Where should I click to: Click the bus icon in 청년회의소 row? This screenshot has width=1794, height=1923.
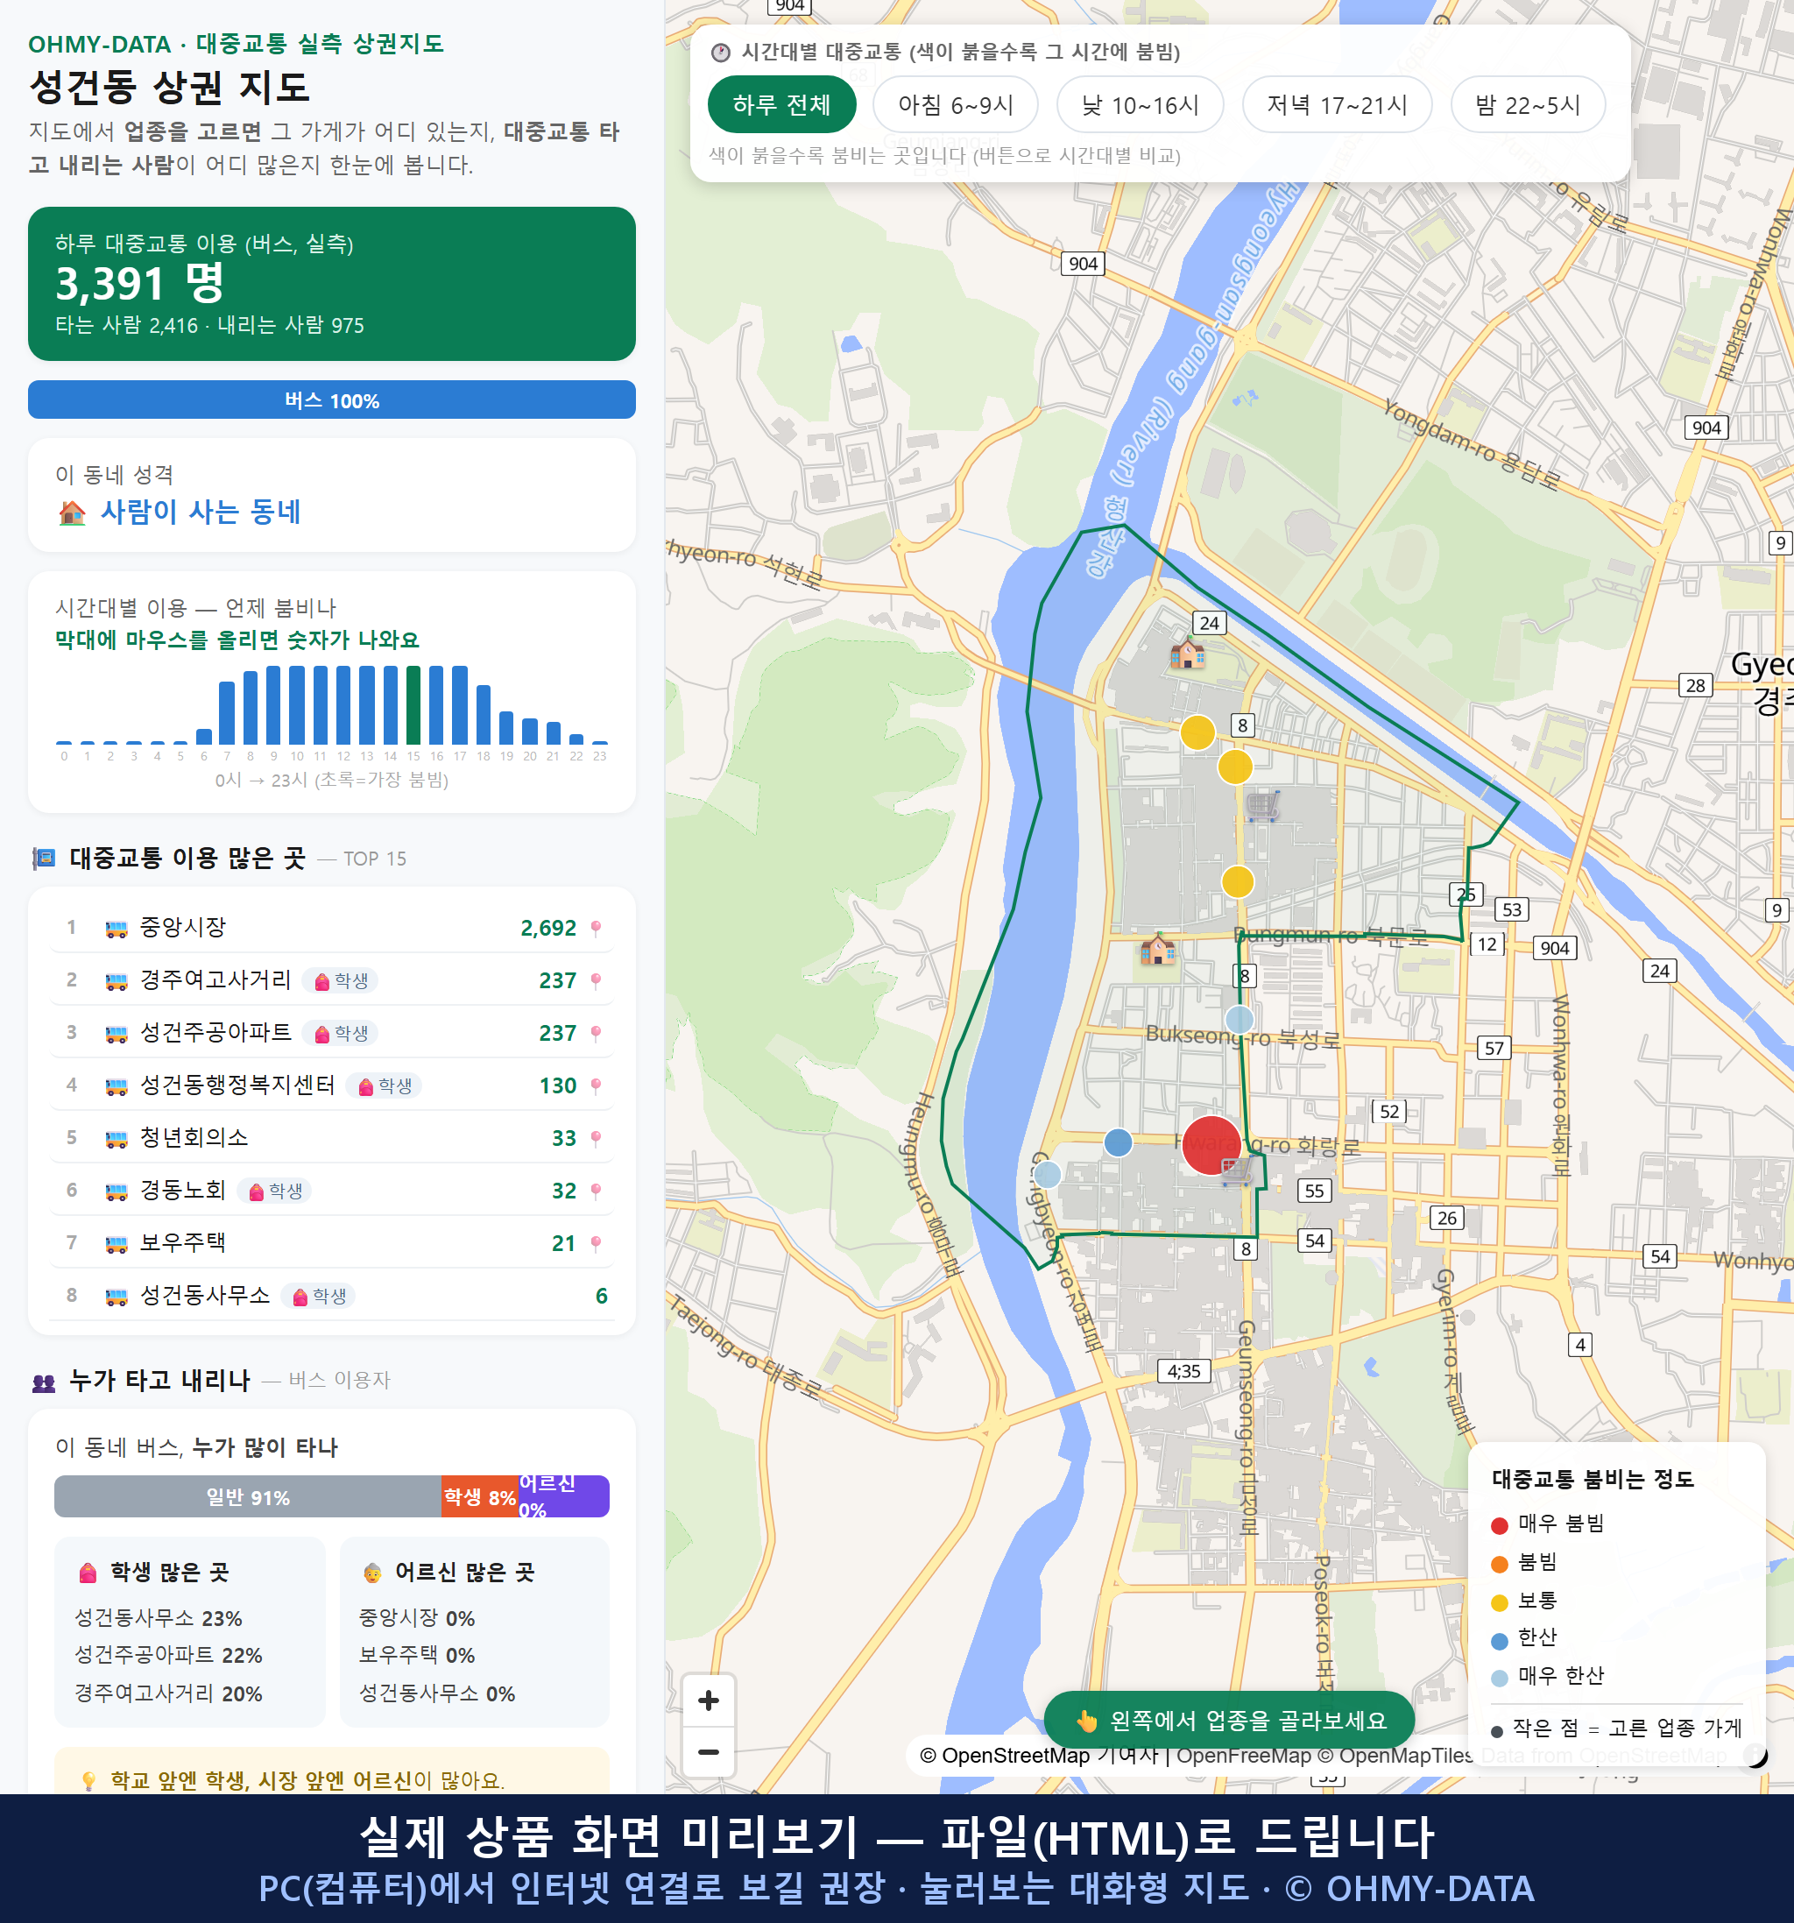[x=116, y=1139]
